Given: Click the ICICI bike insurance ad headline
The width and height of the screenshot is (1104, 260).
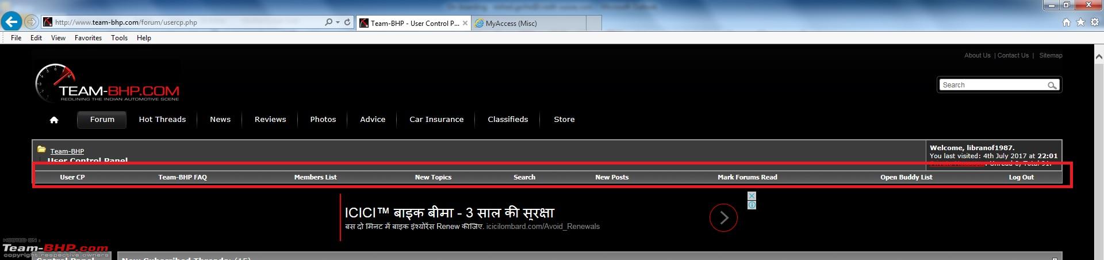Looking at the screenshot, I should [x=449, y=213].
